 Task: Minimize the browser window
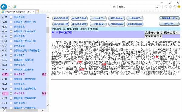162,2
